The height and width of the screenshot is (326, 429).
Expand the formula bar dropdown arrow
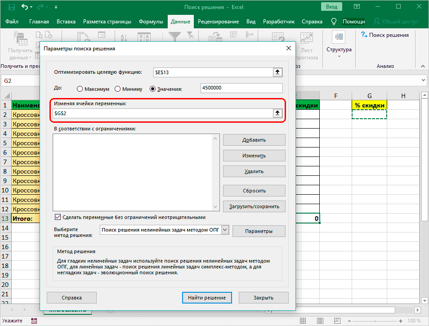(x=423, y=80)
